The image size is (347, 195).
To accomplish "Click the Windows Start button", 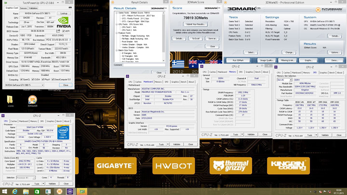I will click(5, 191).
